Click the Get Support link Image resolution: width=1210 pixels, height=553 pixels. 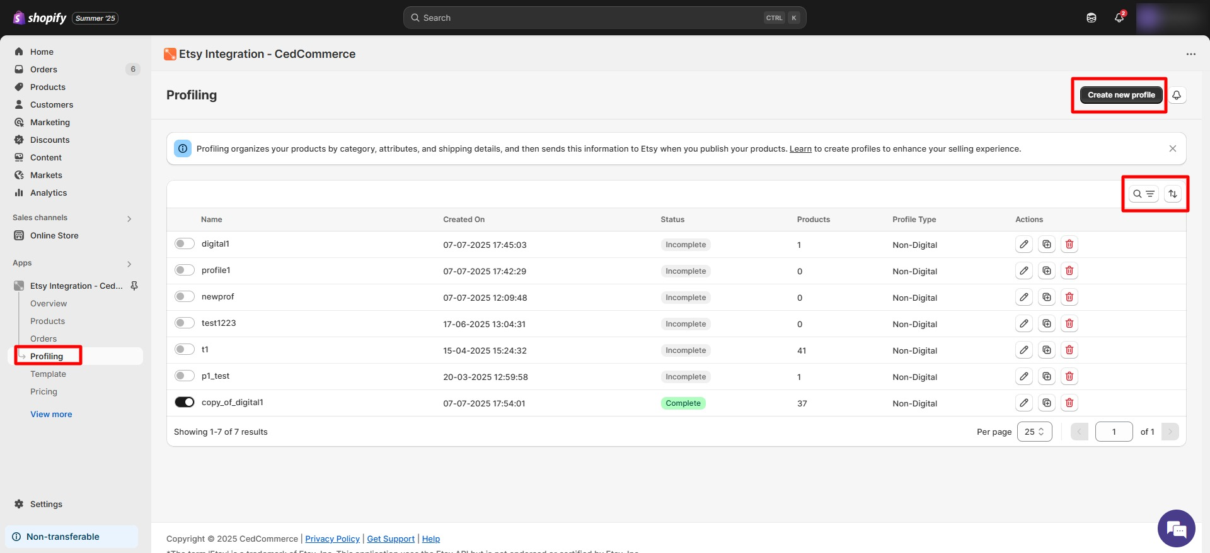point(391,539)
